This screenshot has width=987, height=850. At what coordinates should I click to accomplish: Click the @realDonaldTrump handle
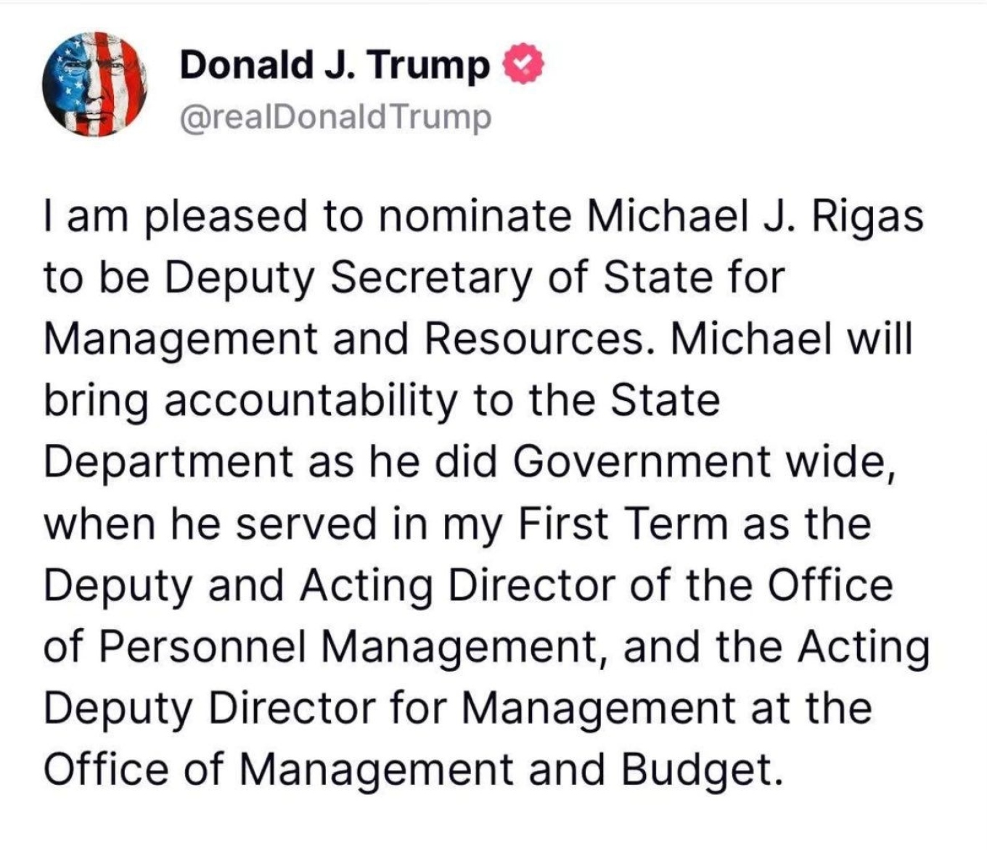(x=335, y=117)
